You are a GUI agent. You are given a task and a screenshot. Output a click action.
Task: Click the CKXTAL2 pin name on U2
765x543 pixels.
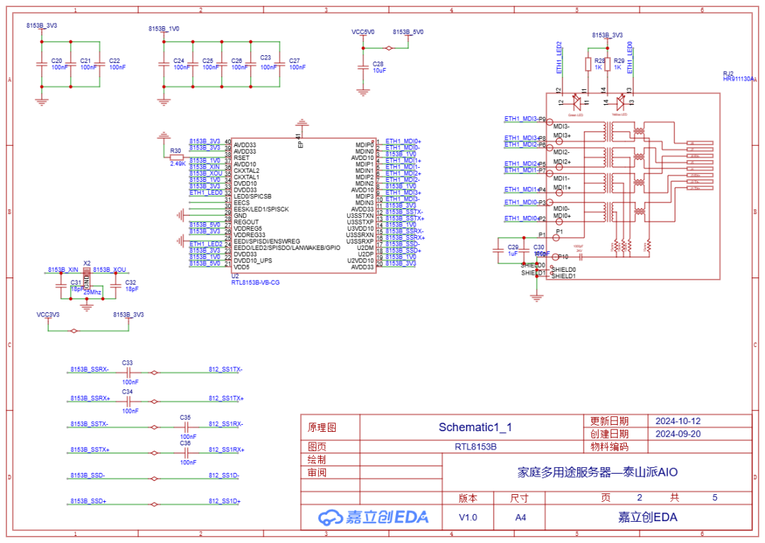coord(246,171)
